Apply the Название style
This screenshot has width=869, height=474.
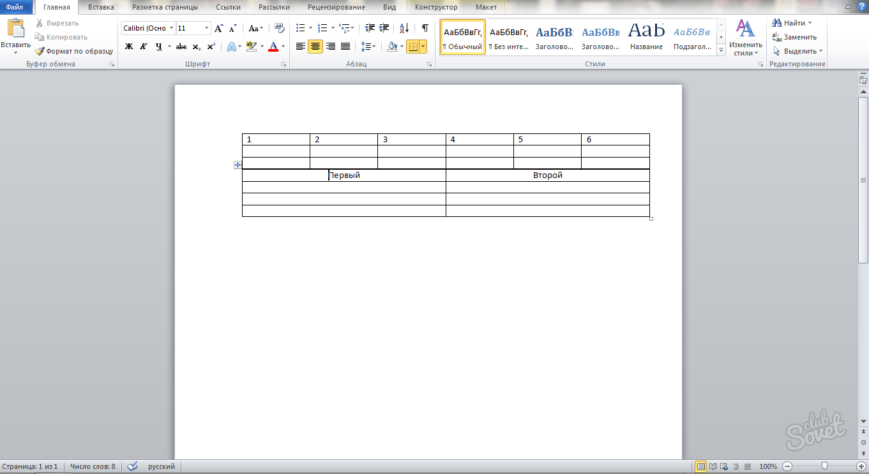(646, 37)
